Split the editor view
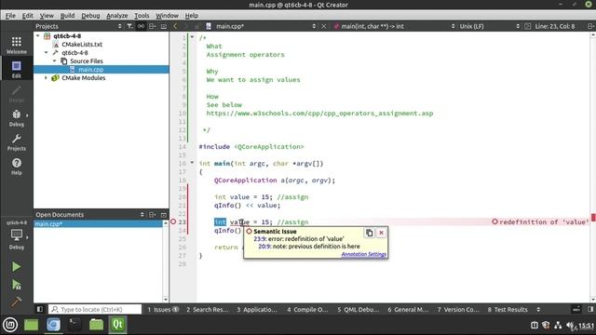Image resolution: width=596 pixels, height=335 pixels. 590,26
